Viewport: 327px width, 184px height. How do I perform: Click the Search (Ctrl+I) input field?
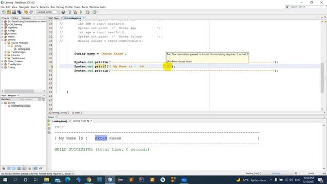(307, 7)
